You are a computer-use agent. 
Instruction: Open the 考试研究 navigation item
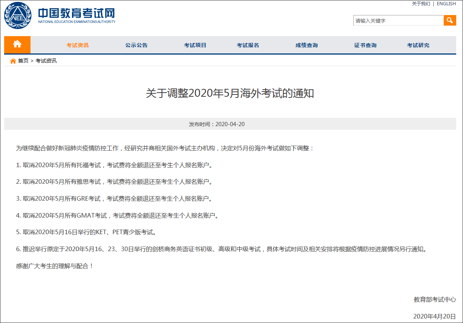point(418,45)
